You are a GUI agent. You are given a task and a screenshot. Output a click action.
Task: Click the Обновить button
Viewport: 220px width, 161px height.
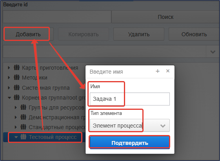point(194,34)
